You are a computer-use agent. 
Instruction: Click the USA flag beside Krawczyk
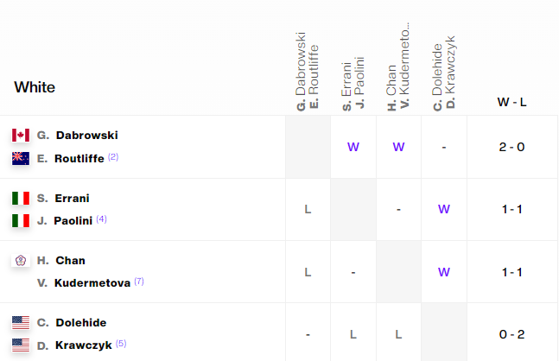(x=21, y=345)
